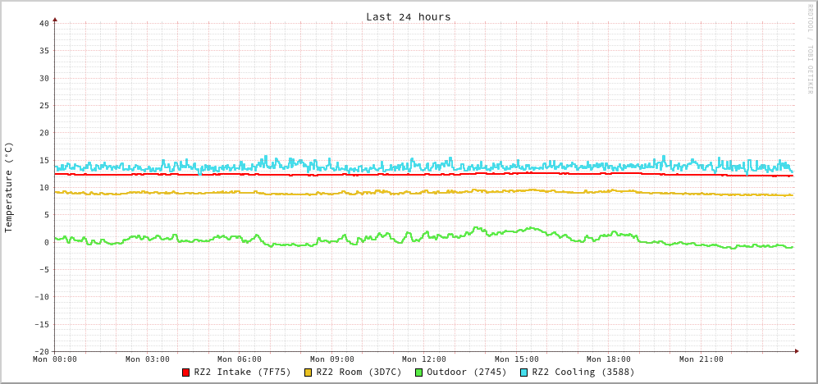Click the "Temperature (°C)" y-axis title

[x=9, y=187]
